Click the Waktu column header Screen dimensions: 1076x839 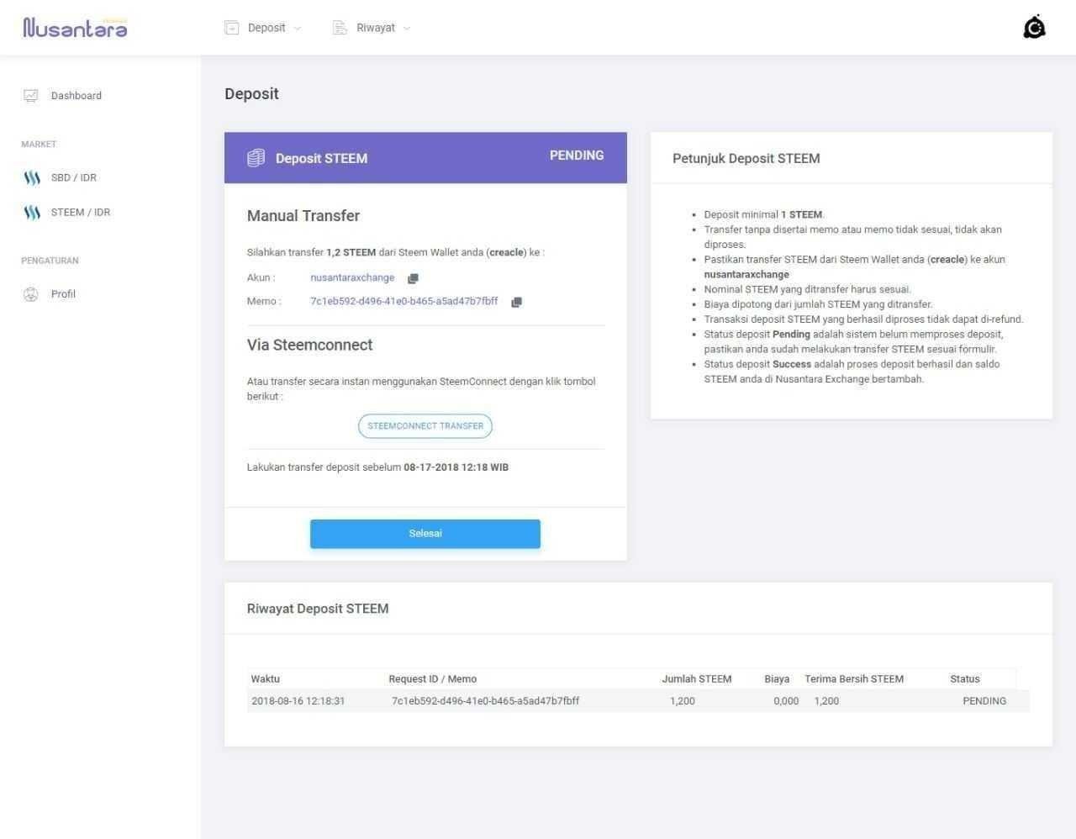tap(265, 679)
